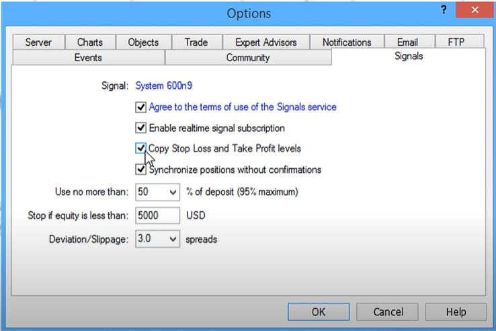Open the Deviation/Slippage spreads dropdown
This screenshot has width=496, height=331.
[x=173, y=239]
